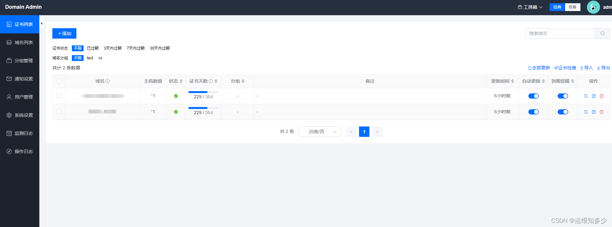Open 用户管理 in sidebar
The width and height of the screenshot is (612, 227).
(x=20, y=97)
